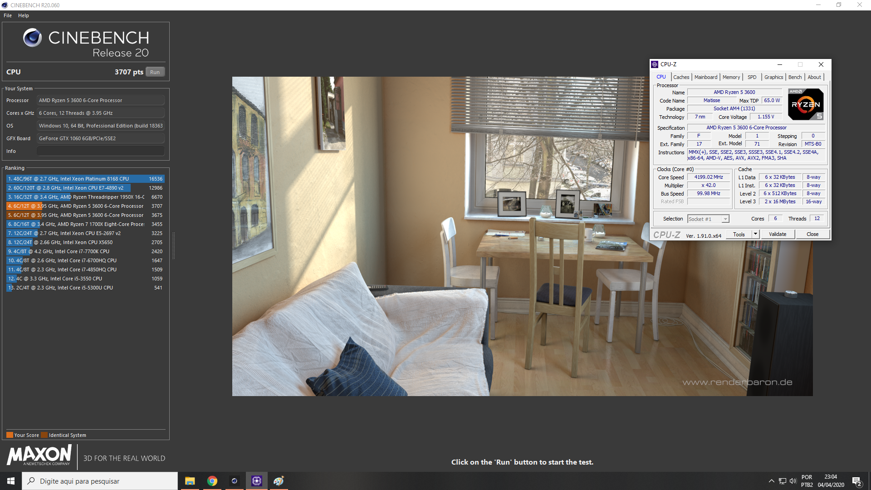Click the Close button in CPU-Z

tap(812, 235)
